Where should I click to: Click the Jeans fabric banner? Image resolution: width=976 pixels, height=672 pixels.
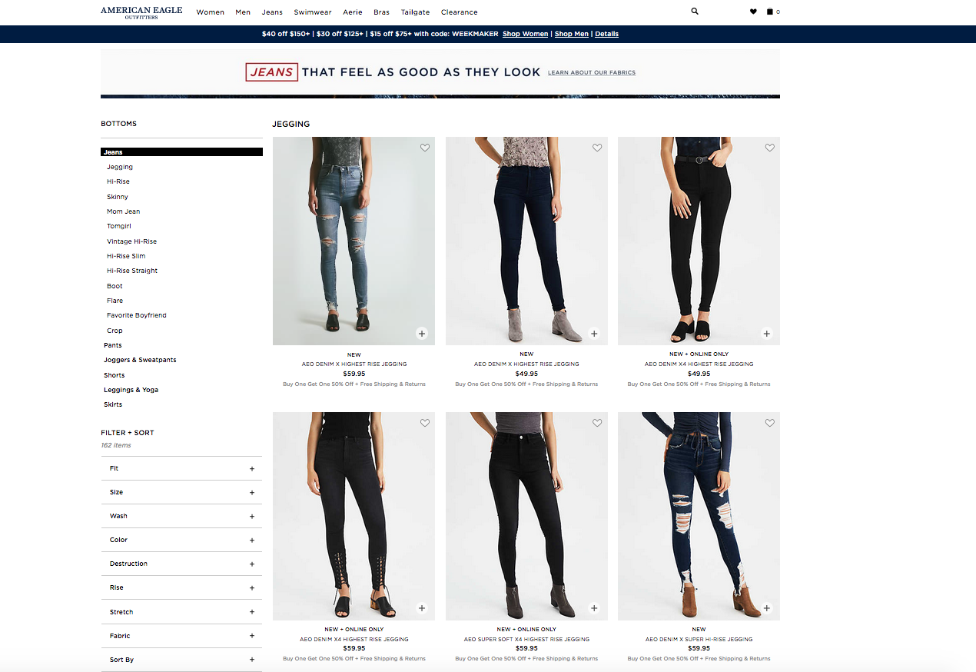tap(440, 74)
